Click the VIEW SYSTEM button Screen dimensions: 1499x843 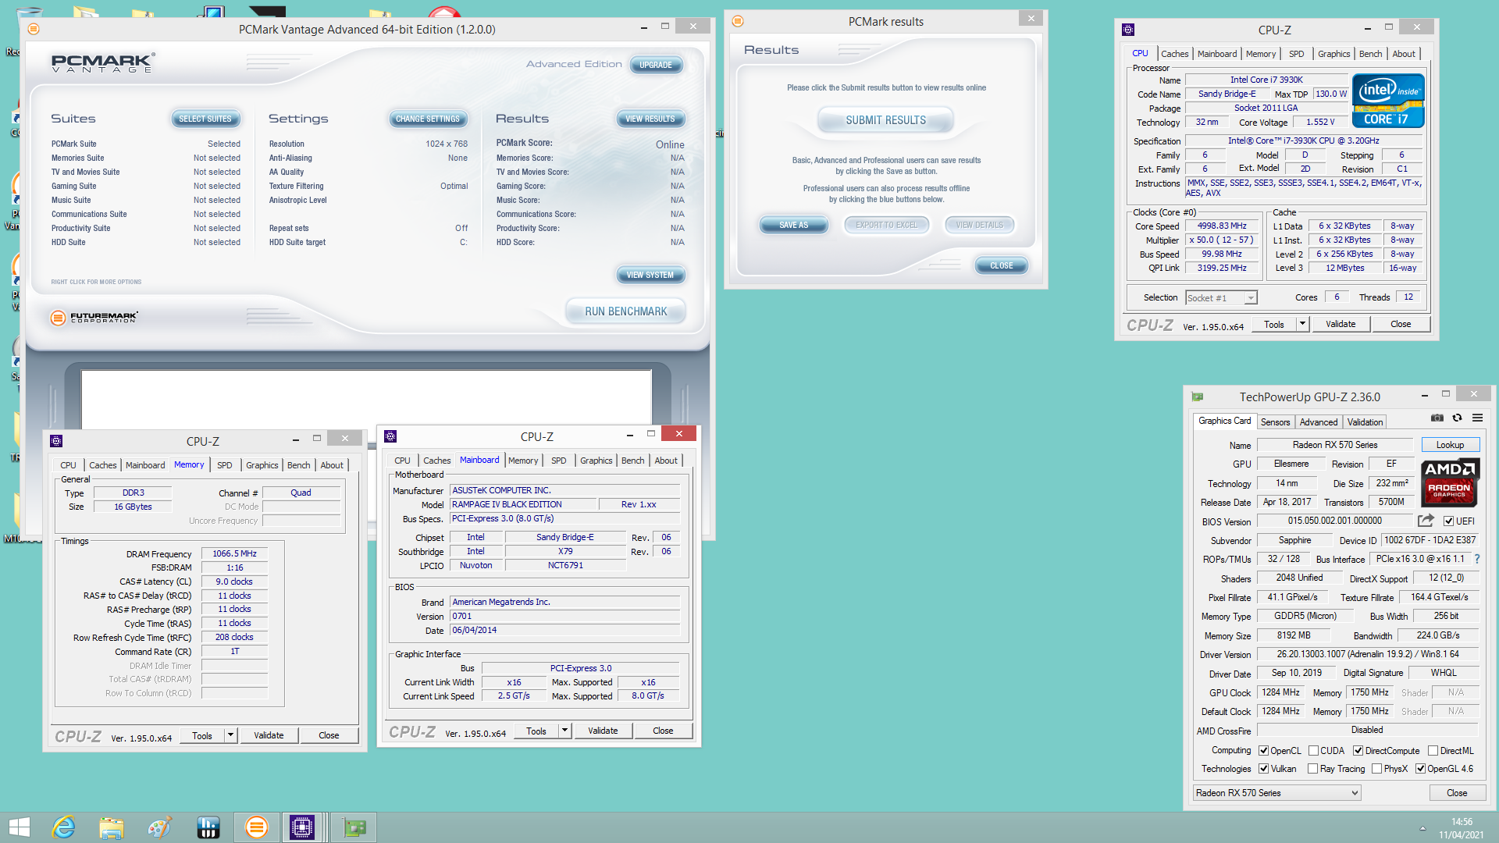point(650,275)
